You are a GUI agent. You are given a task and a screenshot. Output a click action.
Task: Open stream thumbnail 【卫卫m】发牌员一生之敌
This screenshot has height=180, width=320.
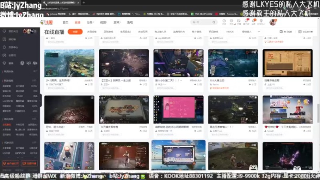pyautogui.click(x=124, y=63)
